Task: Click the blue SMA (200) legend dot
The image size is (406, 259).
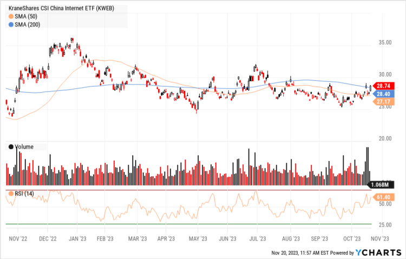Action: (11, 25)
